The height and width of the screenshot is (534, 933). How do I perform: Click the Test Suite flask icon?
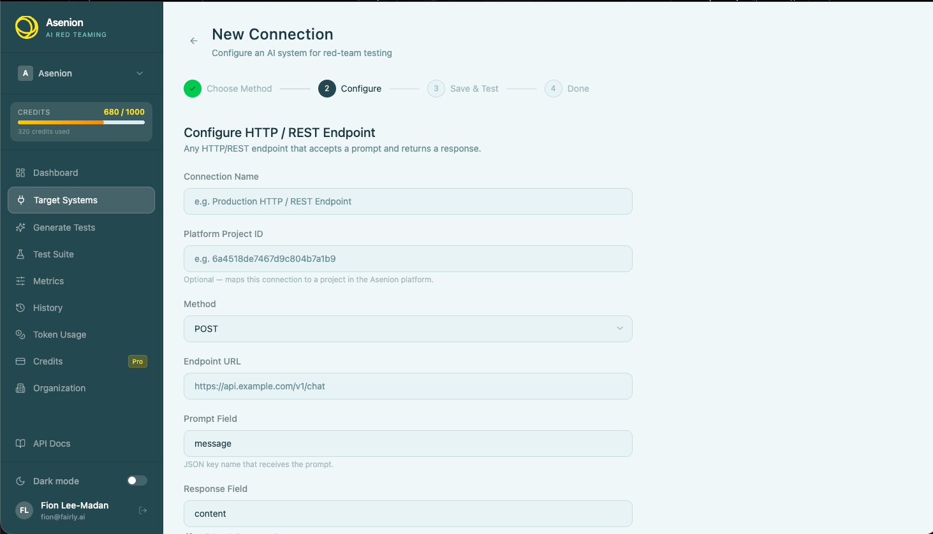(20, 254)
